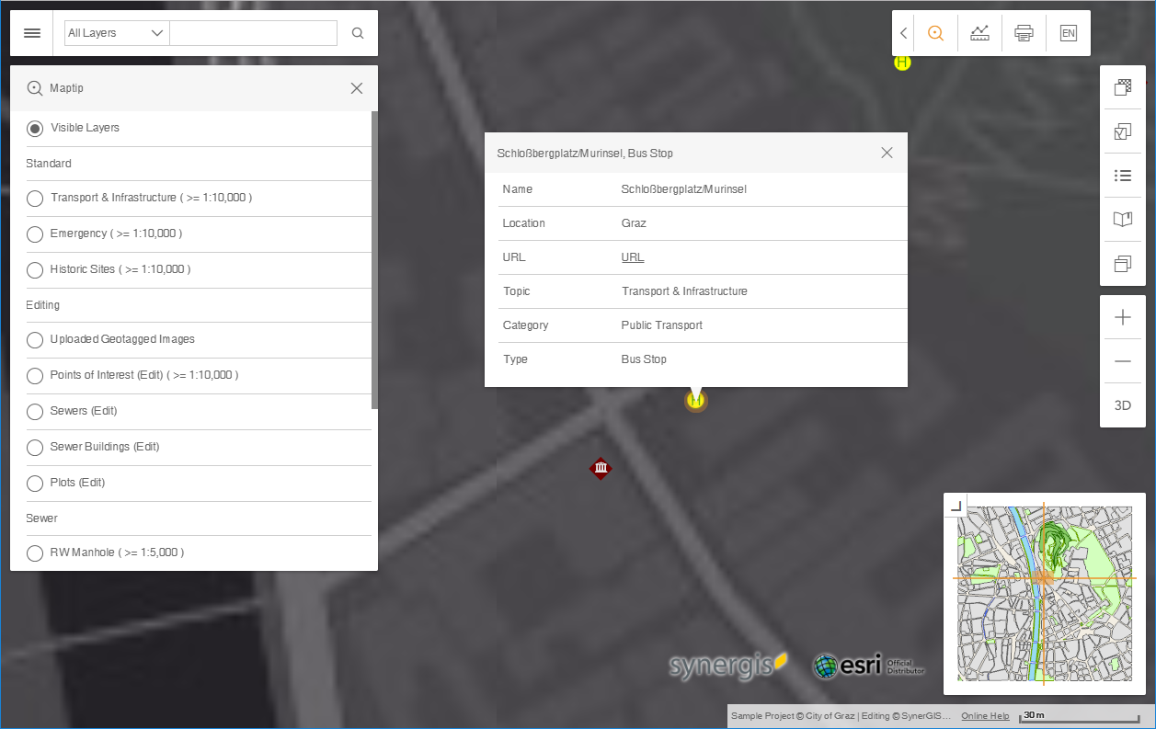1156x729 pixels.
Task: Activate the selection tool
Action: point(1122,131)
